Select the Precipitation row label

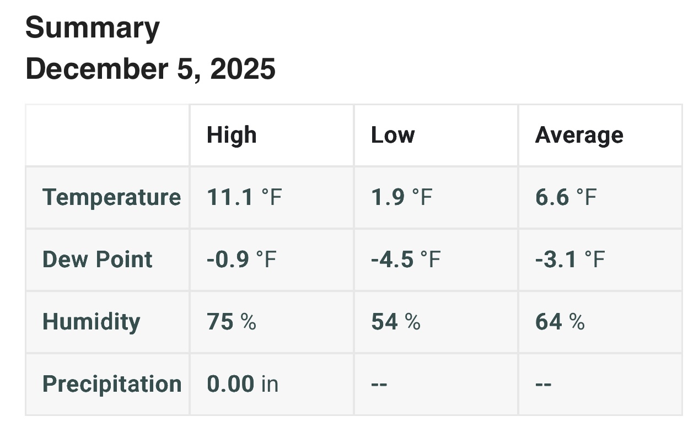click(x=112, y=384)
